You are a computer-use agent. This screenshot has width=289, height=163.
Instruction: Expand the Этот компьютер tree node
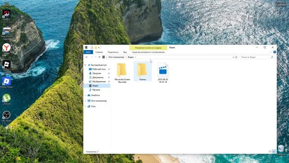(85, 101)
